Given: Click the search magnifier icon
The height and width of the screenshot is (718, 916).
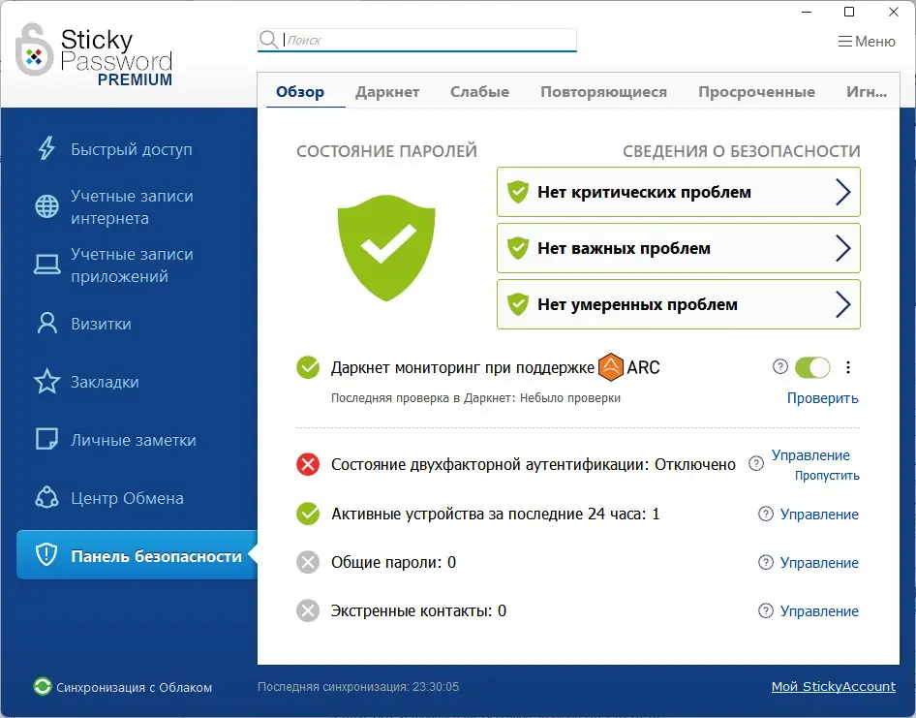Looking at the screenshot, I should click(x=269, y=39).
